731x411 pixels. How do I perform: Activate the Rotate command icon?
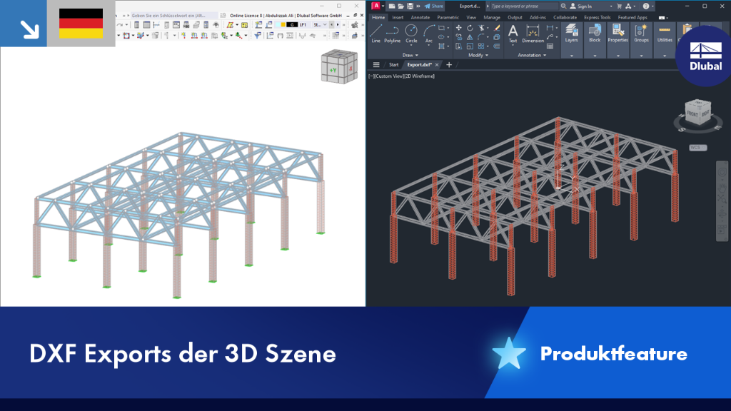coord(470,28)
